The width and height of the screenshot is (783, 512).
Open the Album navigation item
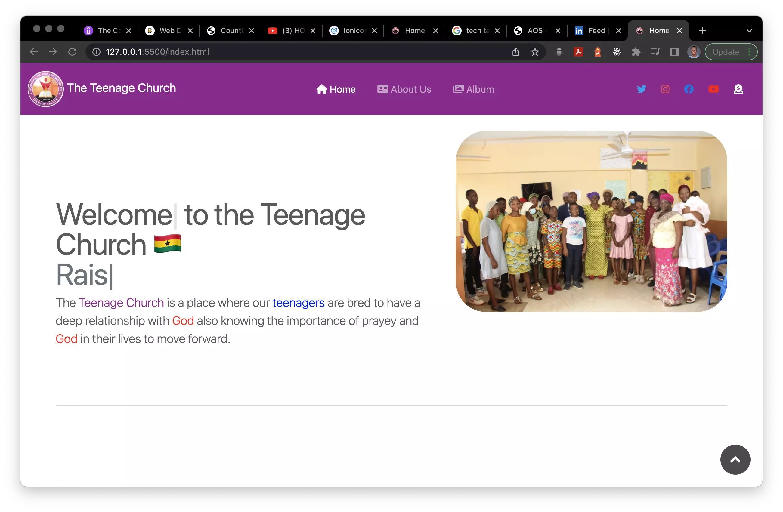point(473,89)
